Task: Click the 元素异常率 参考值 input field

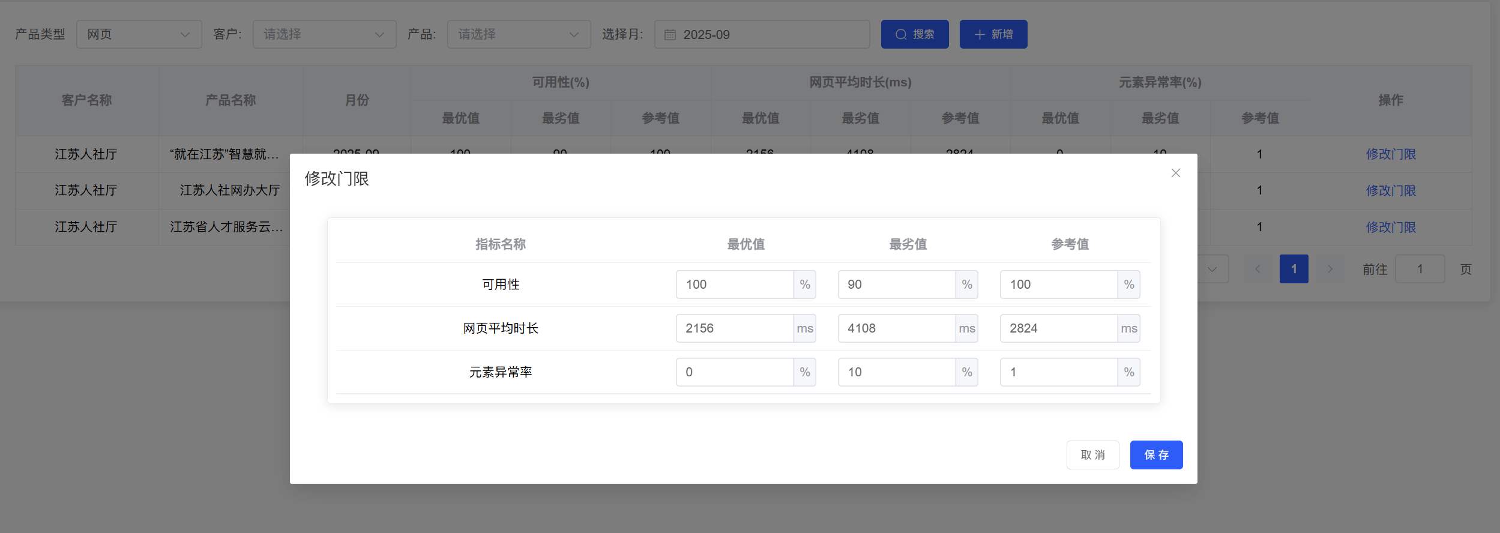Action: tap(1059, 372)
